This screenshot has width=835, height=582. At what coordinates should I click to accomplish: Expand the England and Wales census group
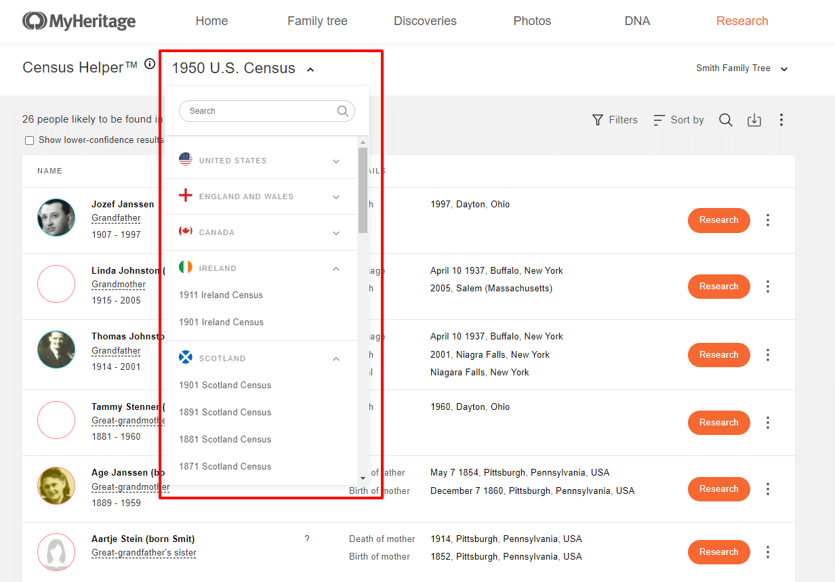pos(336,197)
